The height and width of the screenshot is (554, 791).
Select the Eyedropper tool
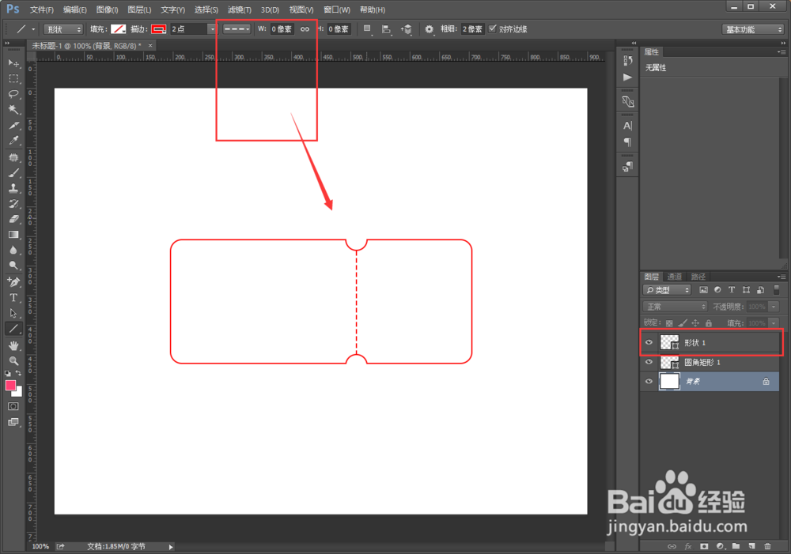tap(13, 141)
